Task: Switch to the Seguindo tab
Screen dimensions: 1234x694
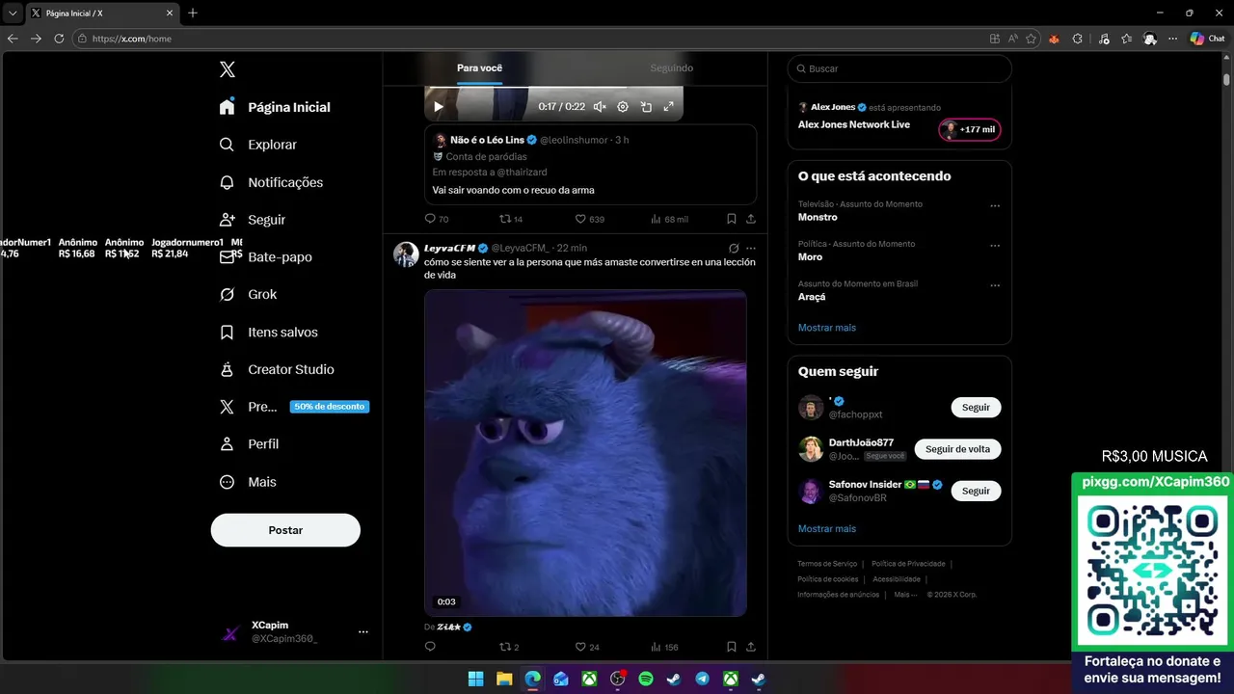Action: click(671, 68)
